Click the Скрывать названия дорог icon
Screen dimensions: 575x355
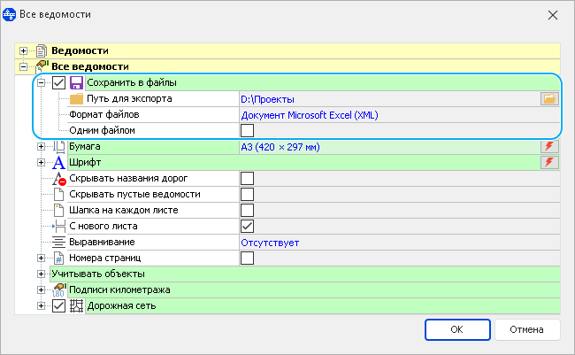[x=58, y=179]
